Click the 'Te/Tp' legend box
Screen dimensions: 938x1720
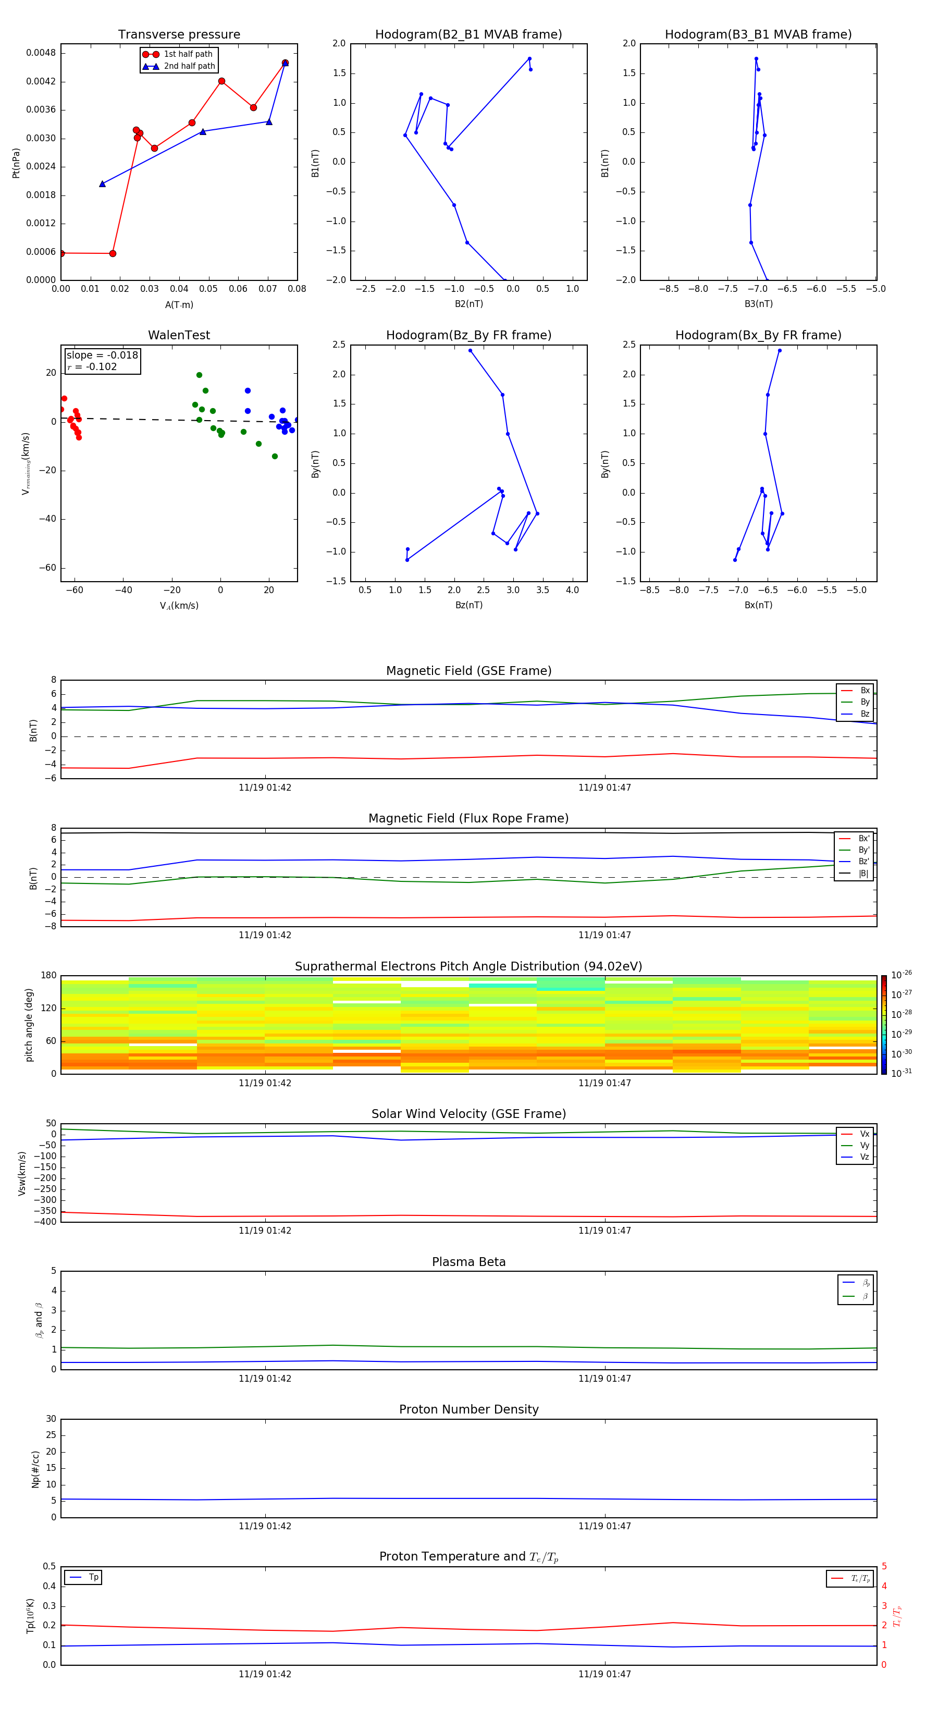click(849, 1578)
